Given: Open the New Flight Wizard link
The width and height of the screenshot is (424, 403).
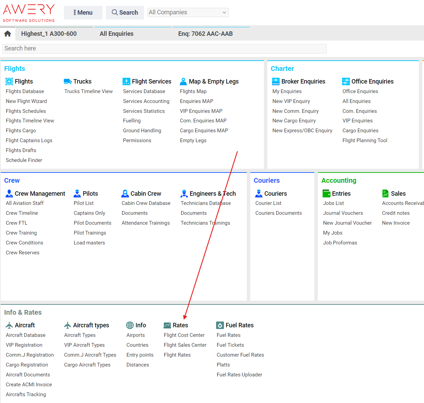Looking at the screenshot, I should tap(26, 101).
